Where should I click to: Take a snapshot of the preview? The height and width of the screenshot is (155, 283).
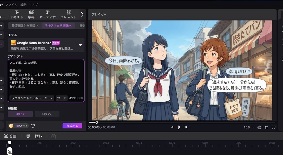click(259, 127)
